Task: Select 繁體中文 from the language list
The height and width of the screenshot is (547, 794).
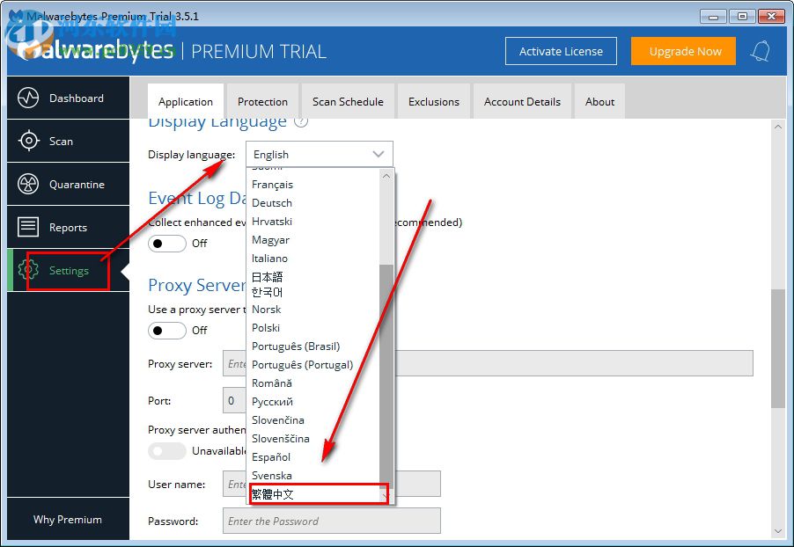Action: [275, 493]
